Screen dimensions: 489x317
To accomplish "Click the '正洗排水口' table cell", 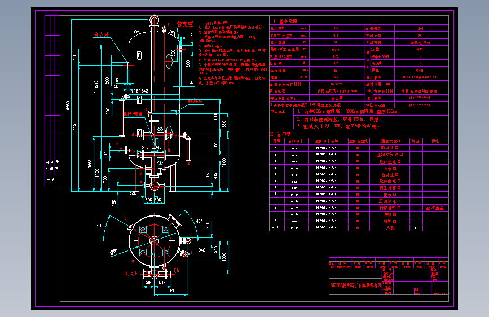I will tap(390, 201).
